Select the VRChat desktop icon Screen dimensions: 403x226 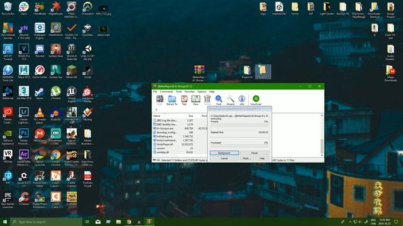(x=8, y=156)
